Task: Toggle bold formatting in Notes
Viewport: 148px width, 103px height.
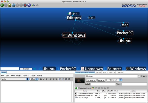Action: tap(41, 79)
